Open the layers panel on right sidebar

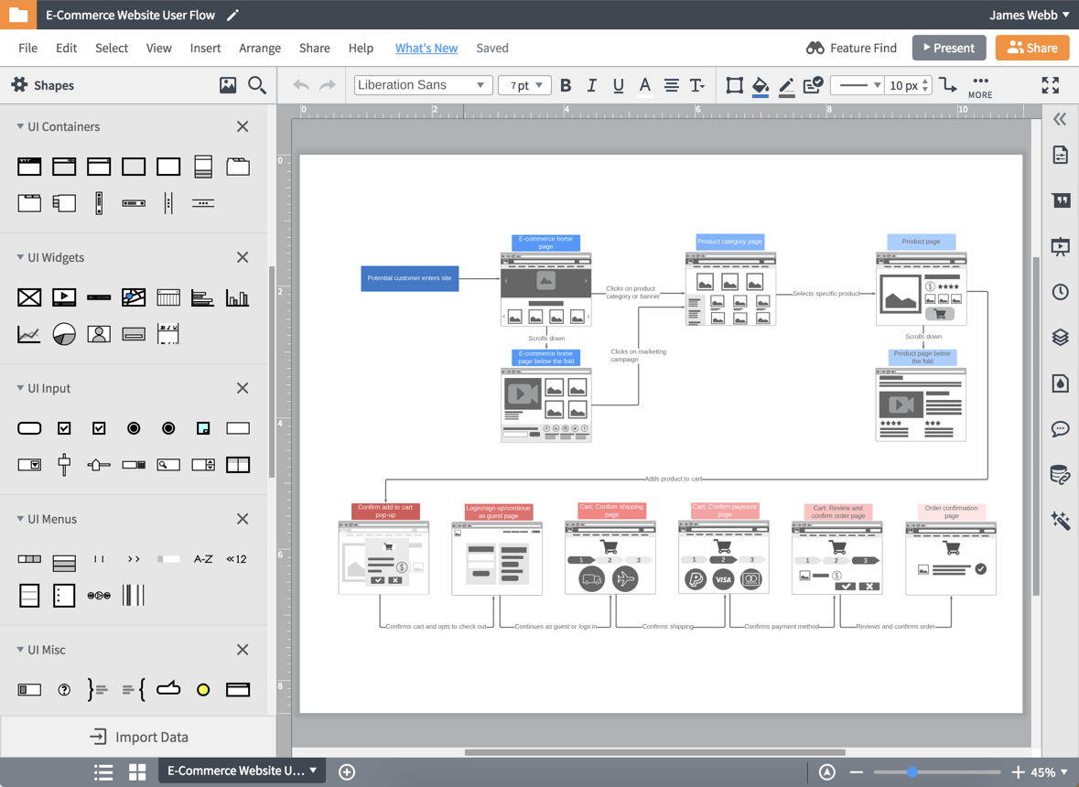point(1059,338)
